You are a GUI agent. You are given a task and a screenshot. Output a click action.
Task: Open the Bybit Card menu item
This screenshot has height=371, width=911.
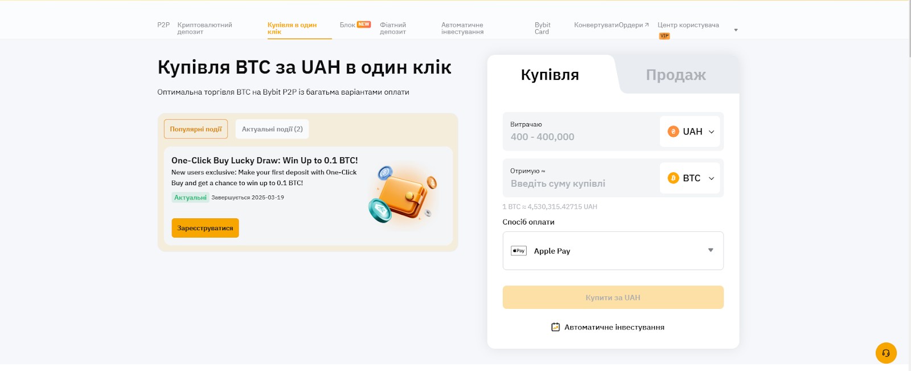pos(543,28)
